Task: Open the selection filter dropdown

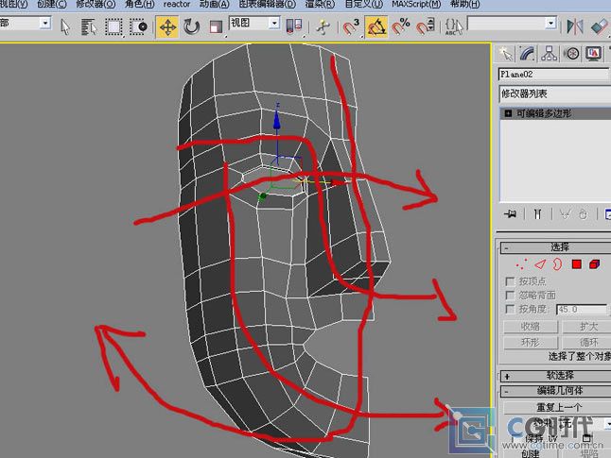Action: point(44,24)
